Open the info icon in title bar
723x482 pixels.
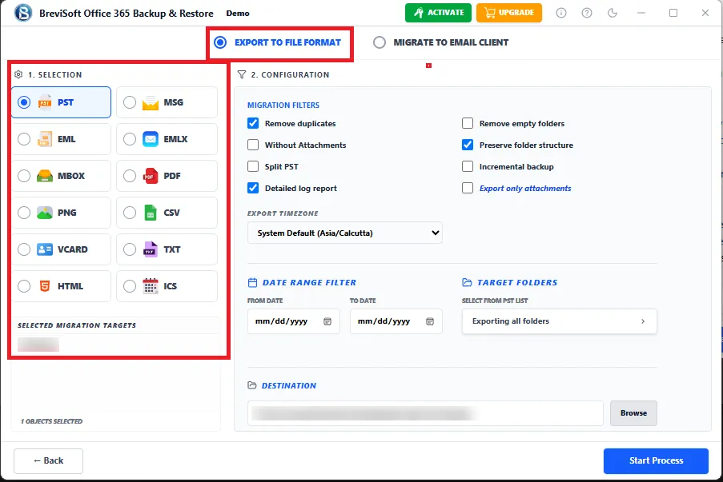click(x=561, y=13)
